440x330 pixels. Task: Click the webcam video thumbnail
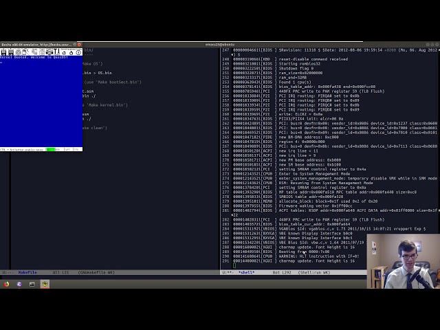(x=404, y=261)
